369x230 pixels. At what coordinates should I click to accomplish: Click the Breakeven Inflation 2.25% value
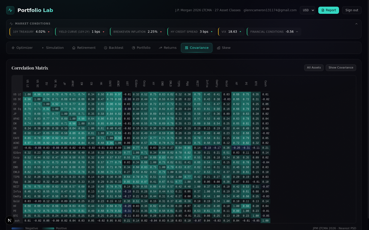tap(153, 32)
